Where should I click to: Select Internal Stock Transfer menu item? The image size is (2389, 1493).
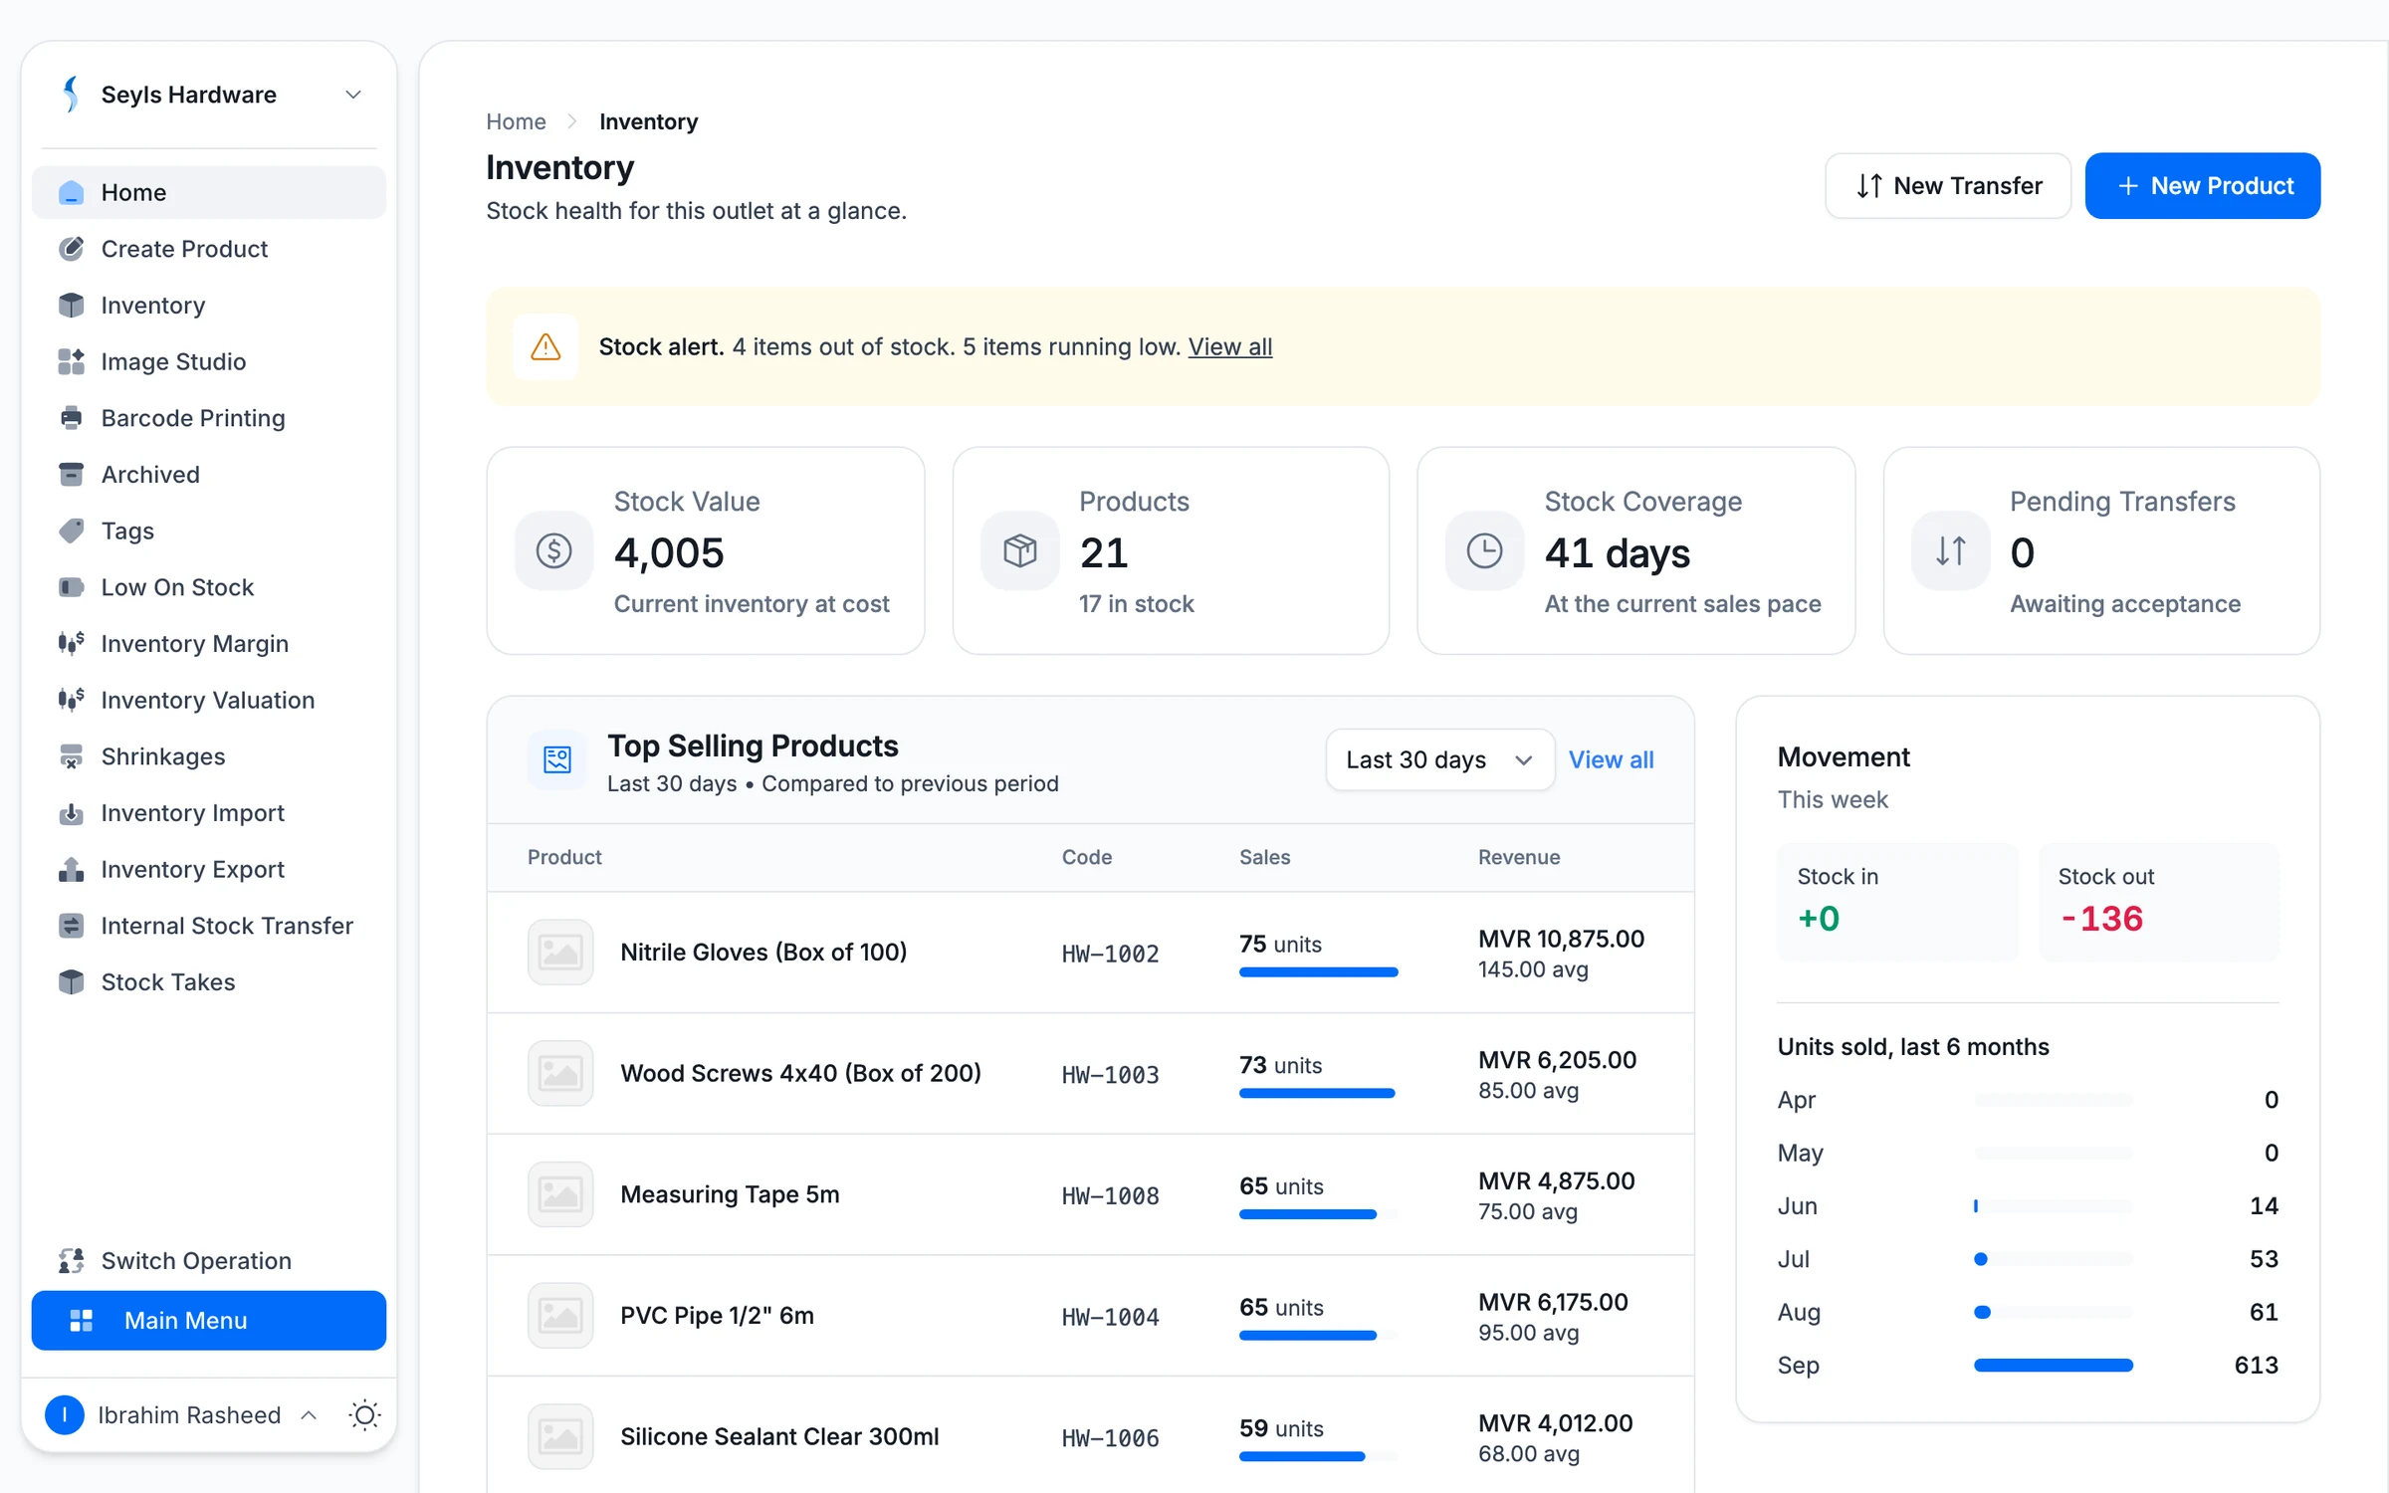209,926
